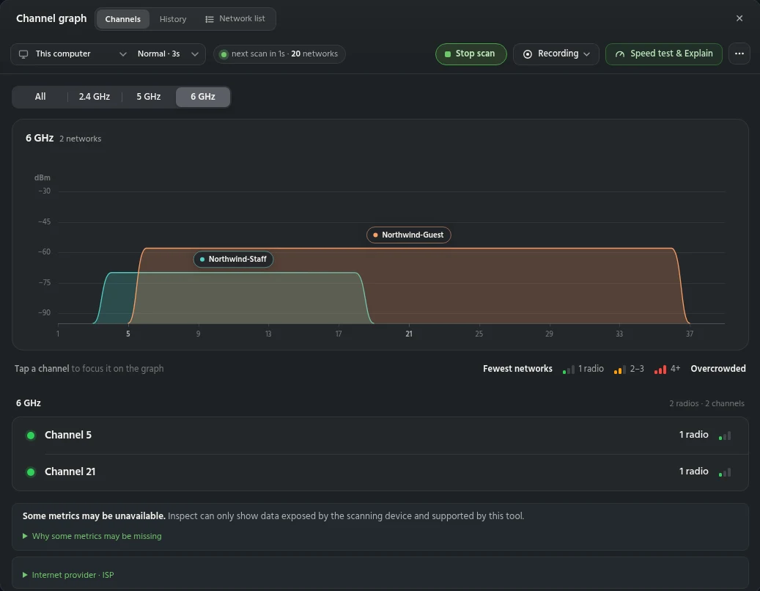Click the green status dot of Channel 5
760x591 pixels.
(31, 436)
